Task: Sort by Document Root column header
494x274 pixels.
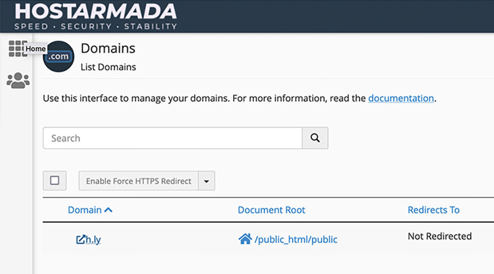Action: pos(272,210)
